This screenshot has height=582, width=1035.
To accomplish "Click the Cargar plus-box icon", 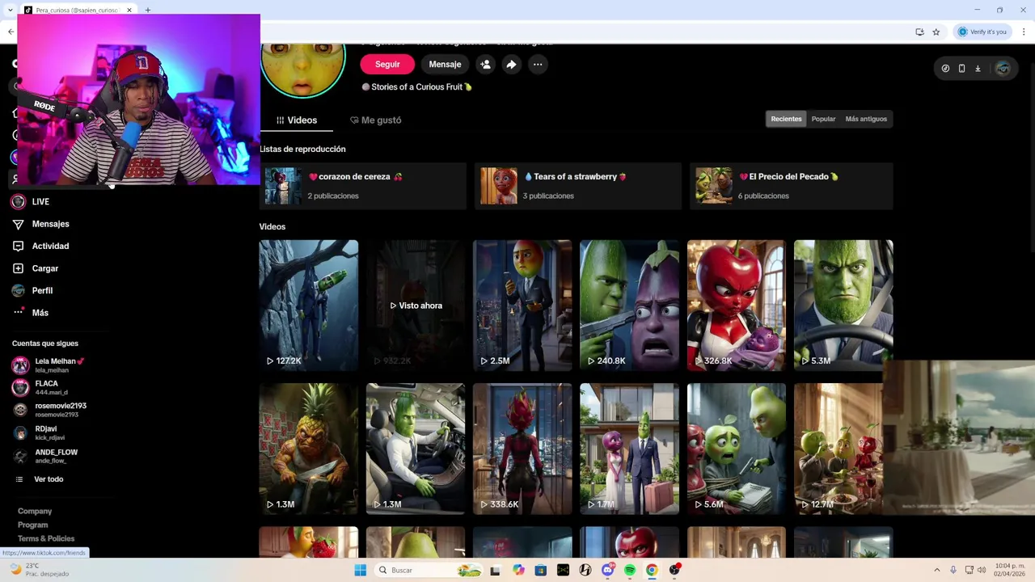I will tap(18, 268).
